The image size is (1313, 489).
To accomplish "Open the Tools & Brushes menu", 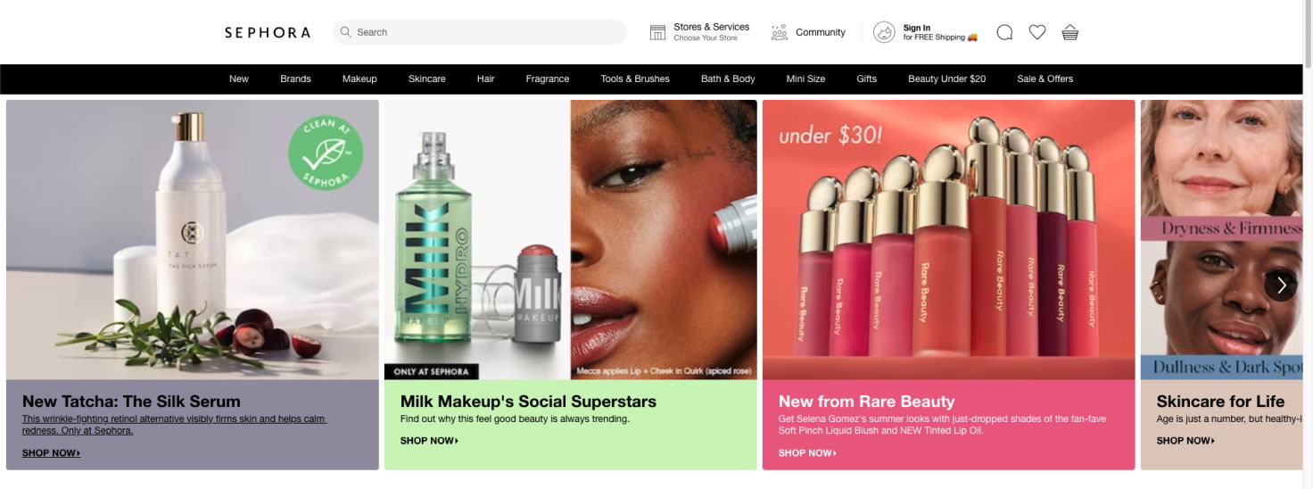I will 635,79.
